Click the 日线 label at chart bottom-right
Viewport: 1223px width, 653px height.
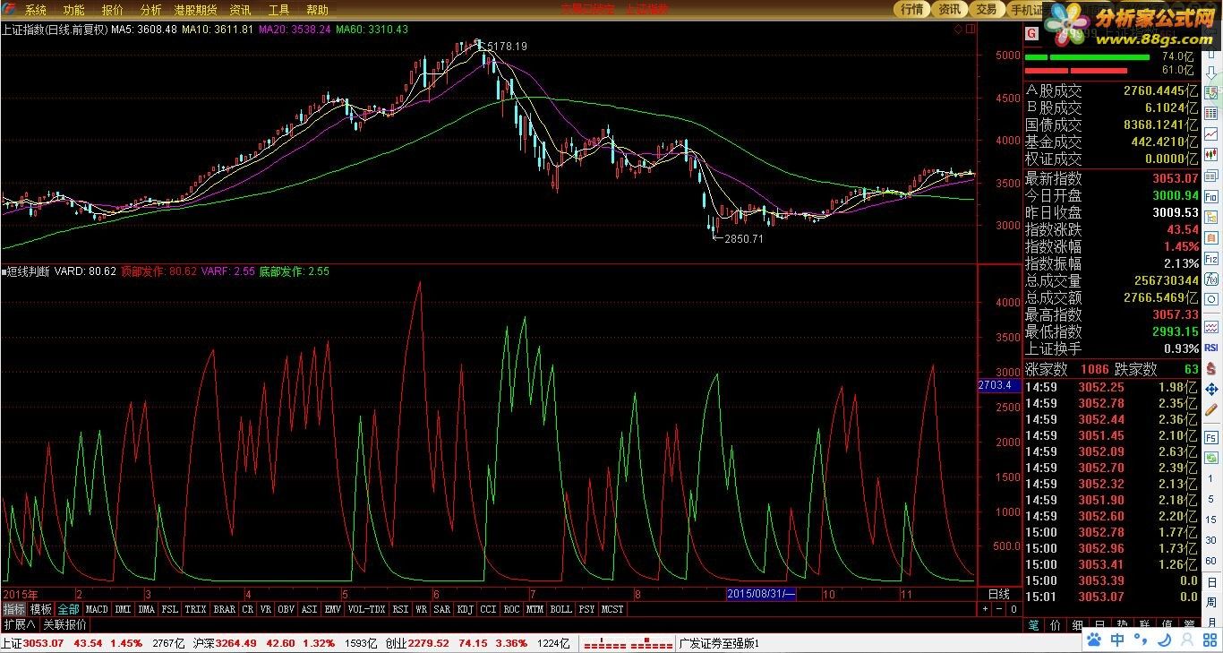coord(998,594)
